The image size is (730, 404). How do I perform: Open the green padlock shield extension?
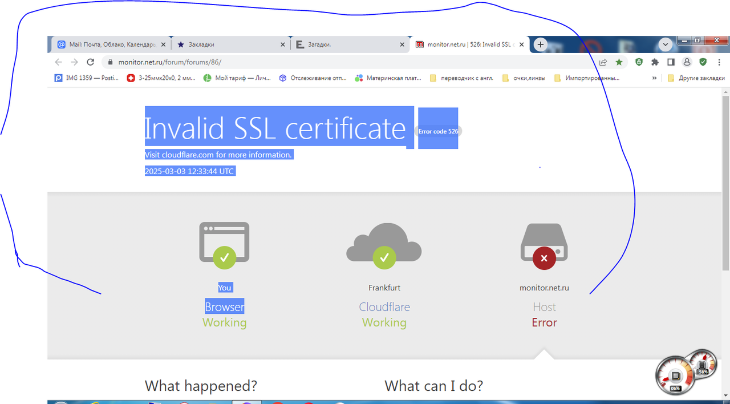coord(639,62)
